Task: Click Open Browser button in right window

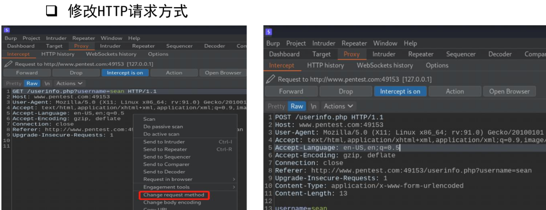Action: pyautogui.click(x=509, y=91)
